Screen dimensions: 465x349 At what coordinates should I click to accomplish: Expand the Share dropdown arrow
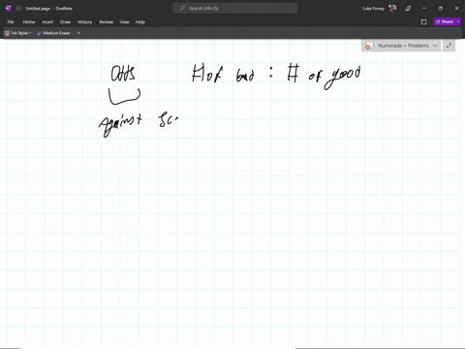click(x=458, y=21)
